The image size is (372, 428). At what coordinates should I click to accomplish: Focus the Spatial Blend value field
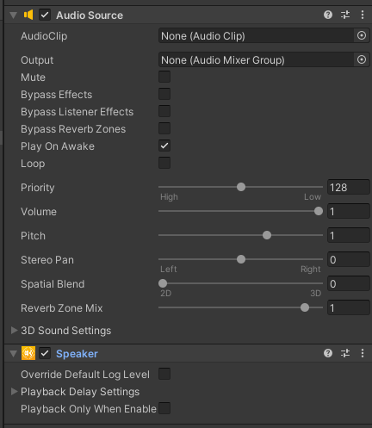pyautogui.click(x=349, y=283)
